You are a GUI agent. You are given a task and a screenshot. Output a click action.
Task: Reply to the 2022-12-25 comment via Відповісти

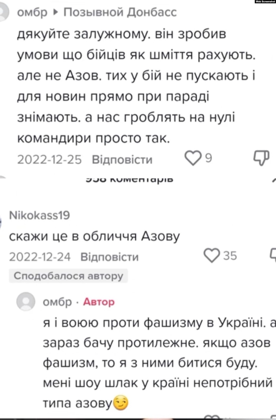pos(122,159)
